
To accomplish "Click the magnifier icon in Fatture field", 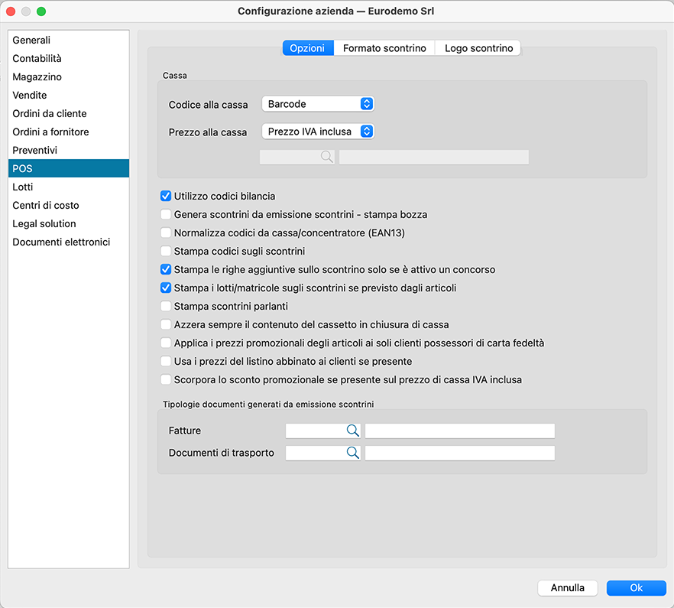I will (x=352, y=431).
